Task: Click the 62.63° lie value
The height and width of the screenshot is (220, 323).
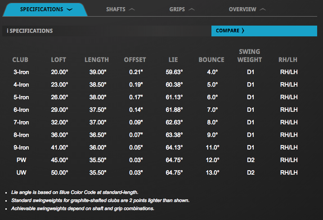Action: pos(174,122)
